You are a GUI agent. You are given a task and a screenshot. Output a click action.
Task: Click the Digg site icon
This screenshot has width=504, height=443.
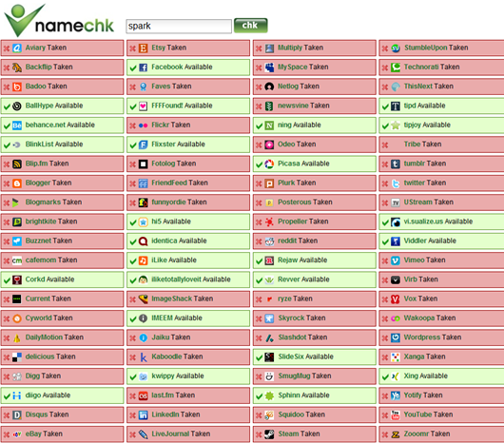17,376
